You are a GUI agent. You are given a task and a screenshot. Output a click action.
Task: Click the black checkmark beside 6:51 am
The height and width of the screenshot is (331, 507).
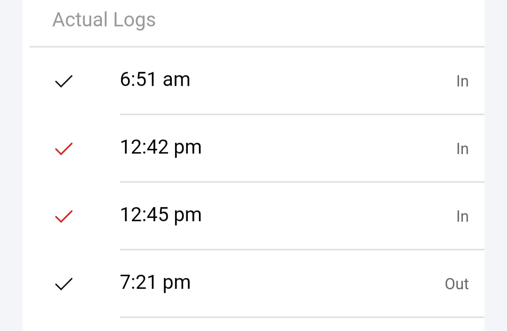coord(64,82)
